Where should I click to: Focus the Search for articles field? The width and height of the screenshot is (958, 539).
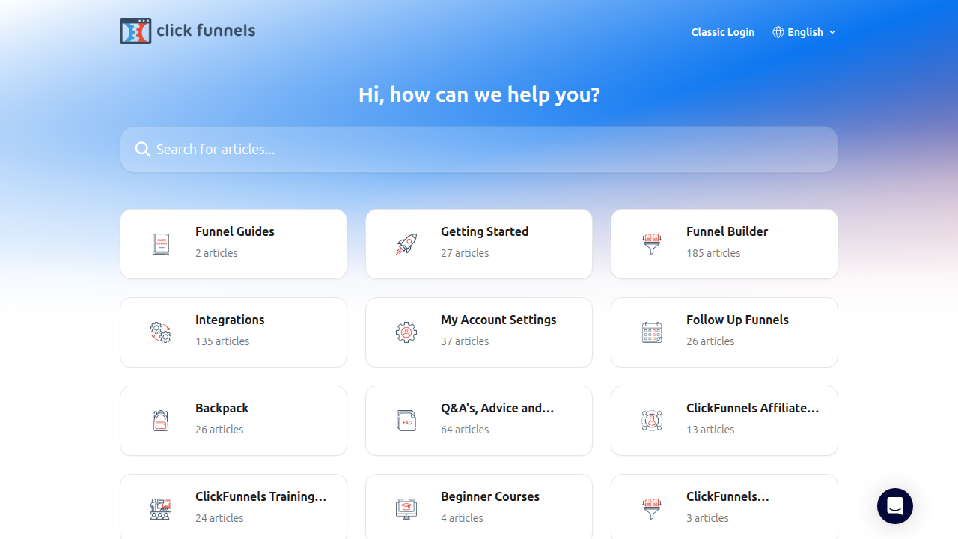[479, 150]
